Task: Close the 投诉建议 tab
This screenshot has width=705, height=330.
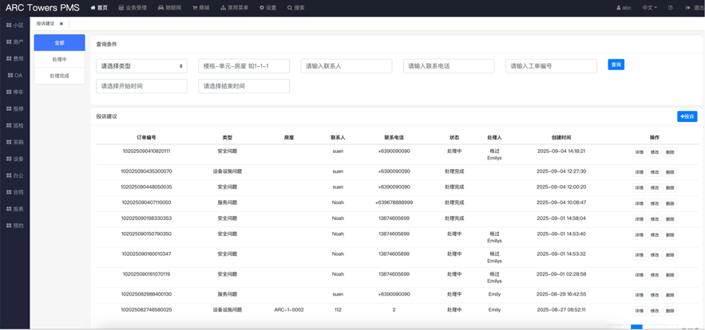Action: click(x=61, y=24)
